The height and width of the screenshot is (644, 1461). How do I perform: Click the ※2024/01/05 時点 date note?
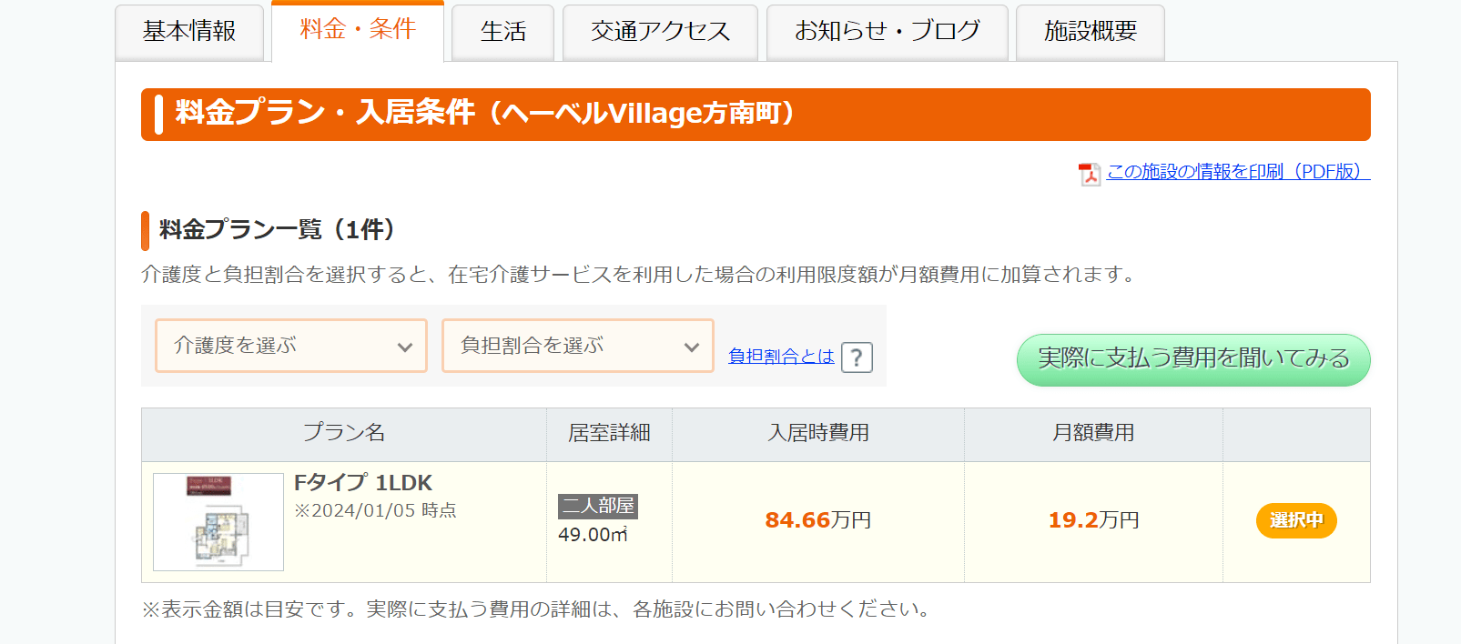pyautogui.click(x=375, y=511)
